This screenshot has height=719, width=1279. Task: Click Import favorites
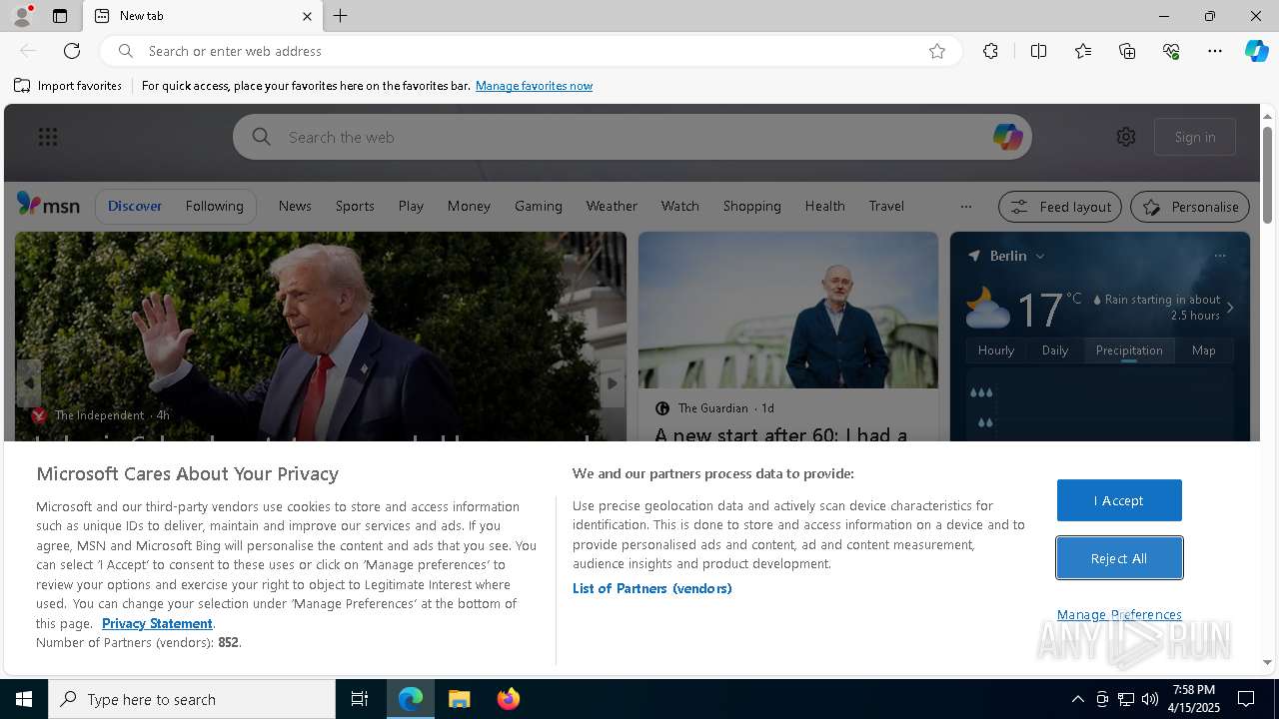(68, 86)
